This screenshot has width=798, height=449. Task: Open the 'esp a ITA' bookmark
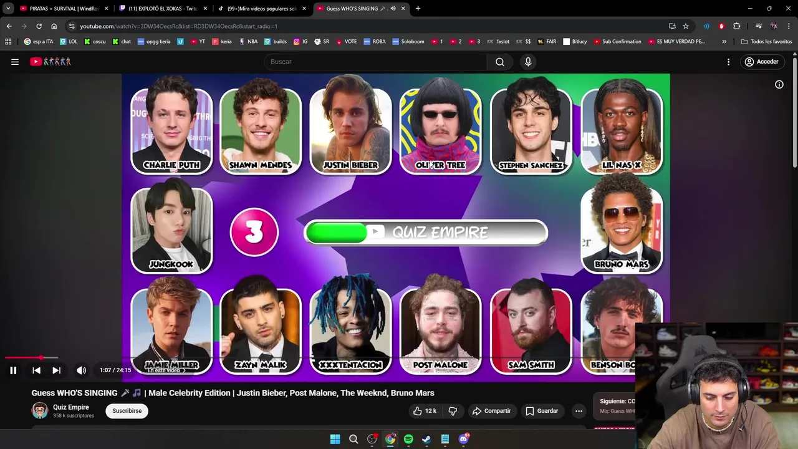[39, 42]
